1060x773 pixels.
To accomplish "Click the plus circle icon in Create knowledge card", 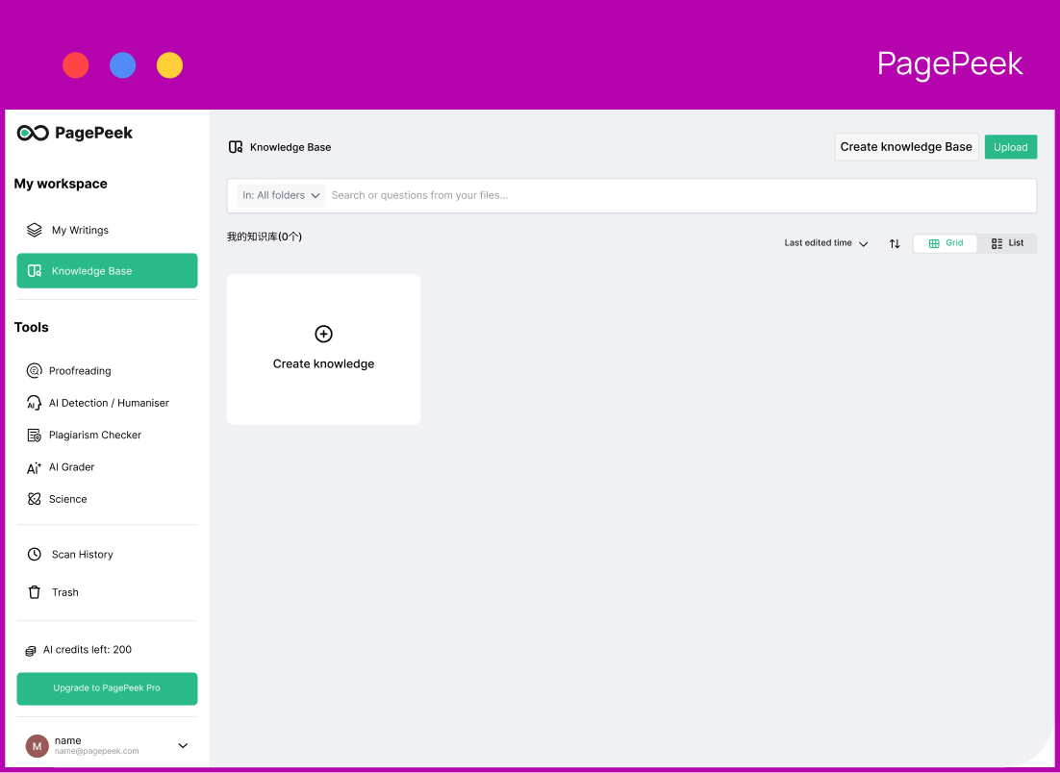I will click(324, 334).
